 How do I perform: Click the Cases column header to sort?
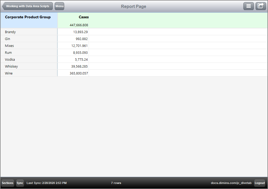84,17
